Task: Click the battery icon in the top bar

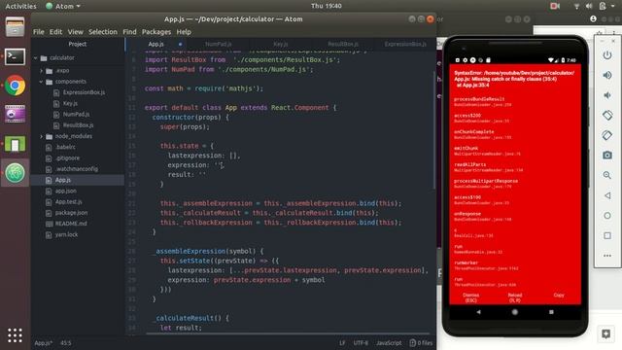Action: 603,6
